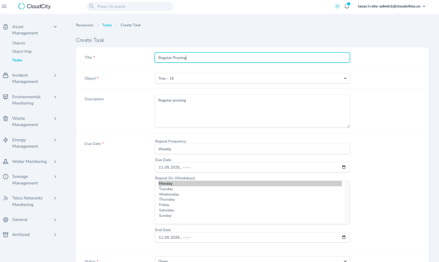439x262 pixels.
Task: Navigate to the Tasks breadcrumb
Action: 107,25
